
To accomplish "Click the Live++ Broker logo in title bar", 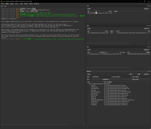I will coord(1,1).
